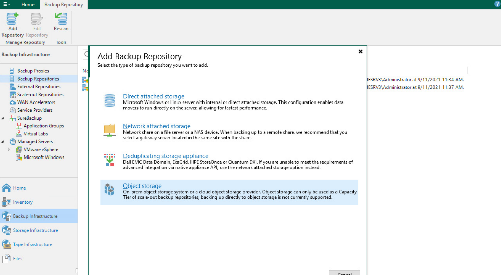
Task: Select the Network attached storage folder icon
Action: coord(109,130)
